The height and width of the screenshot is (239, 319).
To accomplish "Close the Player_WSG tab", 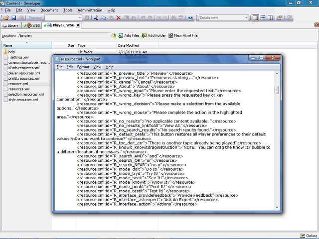I will pyautogui.click(x=78, y=25).
